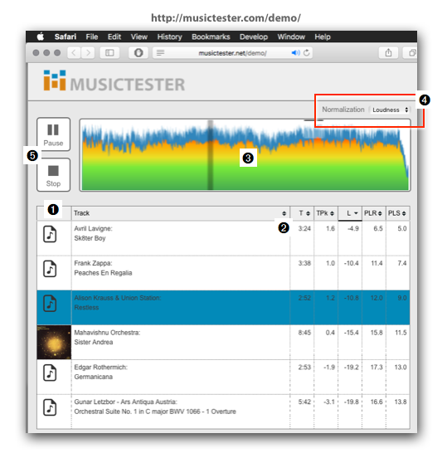The height and width of the screenshot is (458, 447).
Task: Reload the page with the refresh icon
Action: click(x=306, y=53)
